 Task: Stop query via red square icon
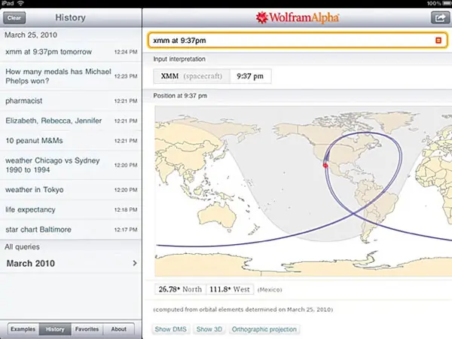coord(438,41)
